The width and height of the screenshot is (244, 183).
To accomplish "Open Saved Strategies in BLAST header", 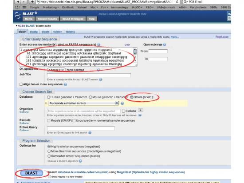I will (73, 19).
